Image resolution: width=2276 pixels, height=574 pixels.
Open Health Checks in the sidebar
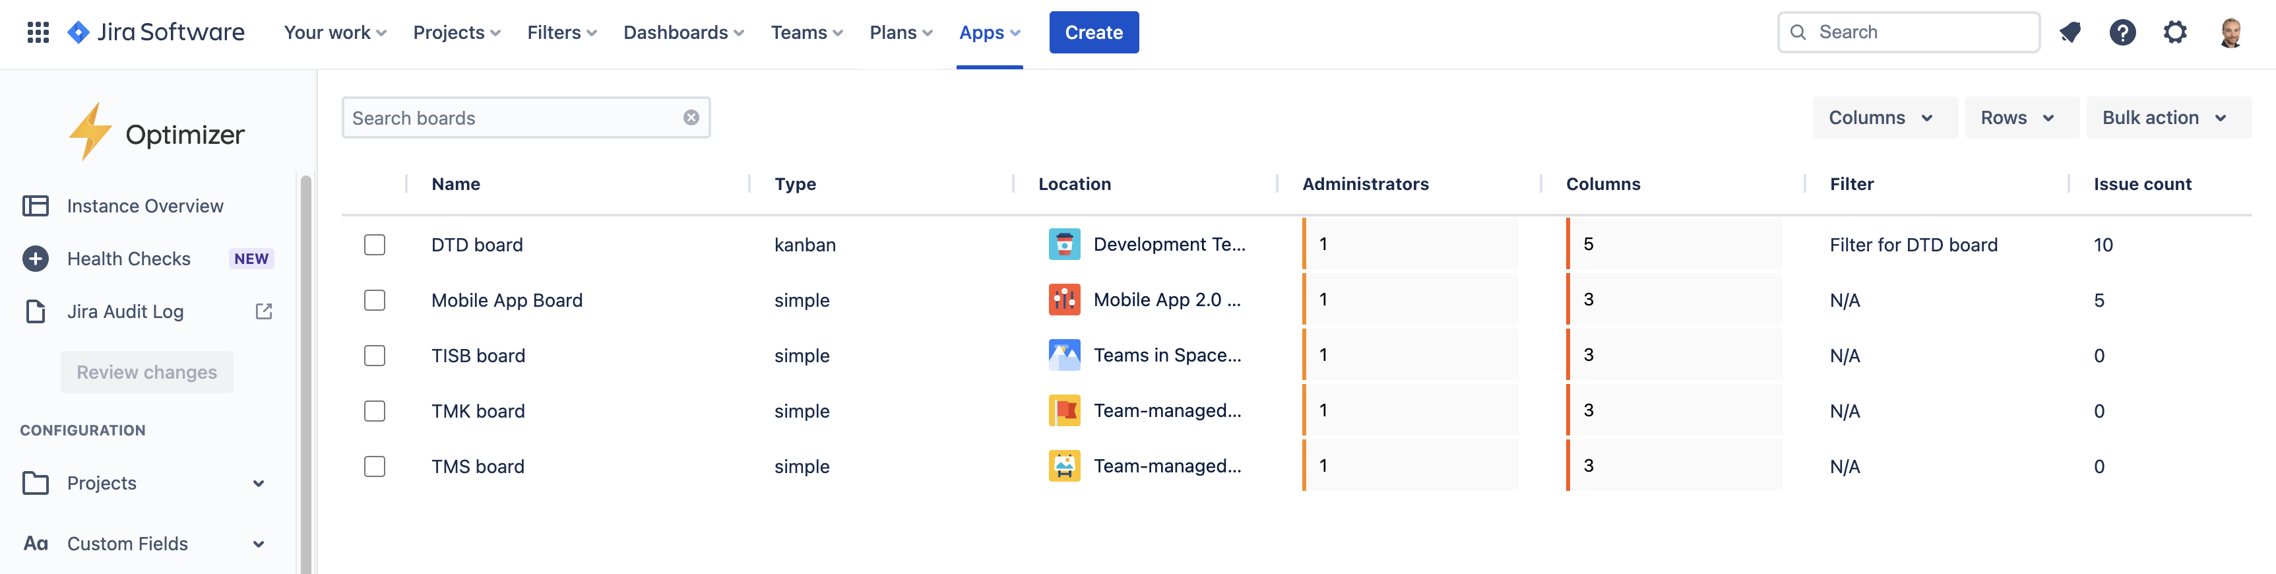pyautogui.click(x=129, y=259)
